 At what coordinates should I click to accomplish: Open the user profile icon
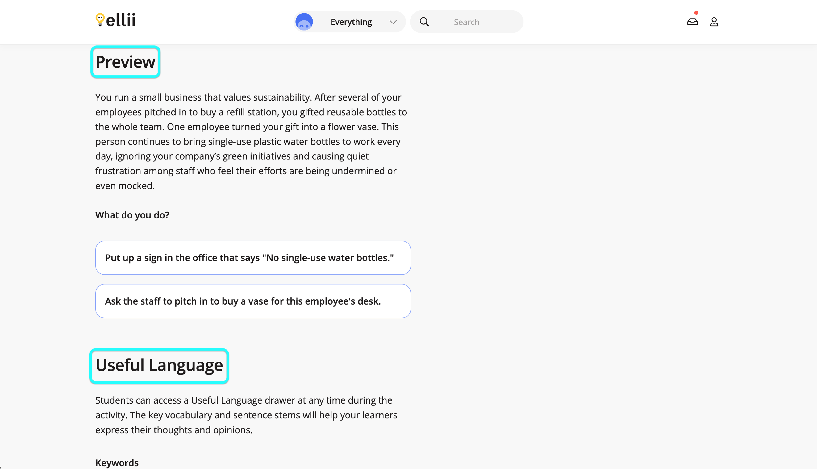tap(714, 22)
